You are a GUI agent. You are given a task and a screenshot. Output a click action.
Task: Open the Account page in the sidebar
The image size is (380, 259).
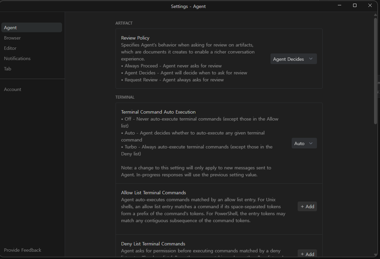pos(13,89)
